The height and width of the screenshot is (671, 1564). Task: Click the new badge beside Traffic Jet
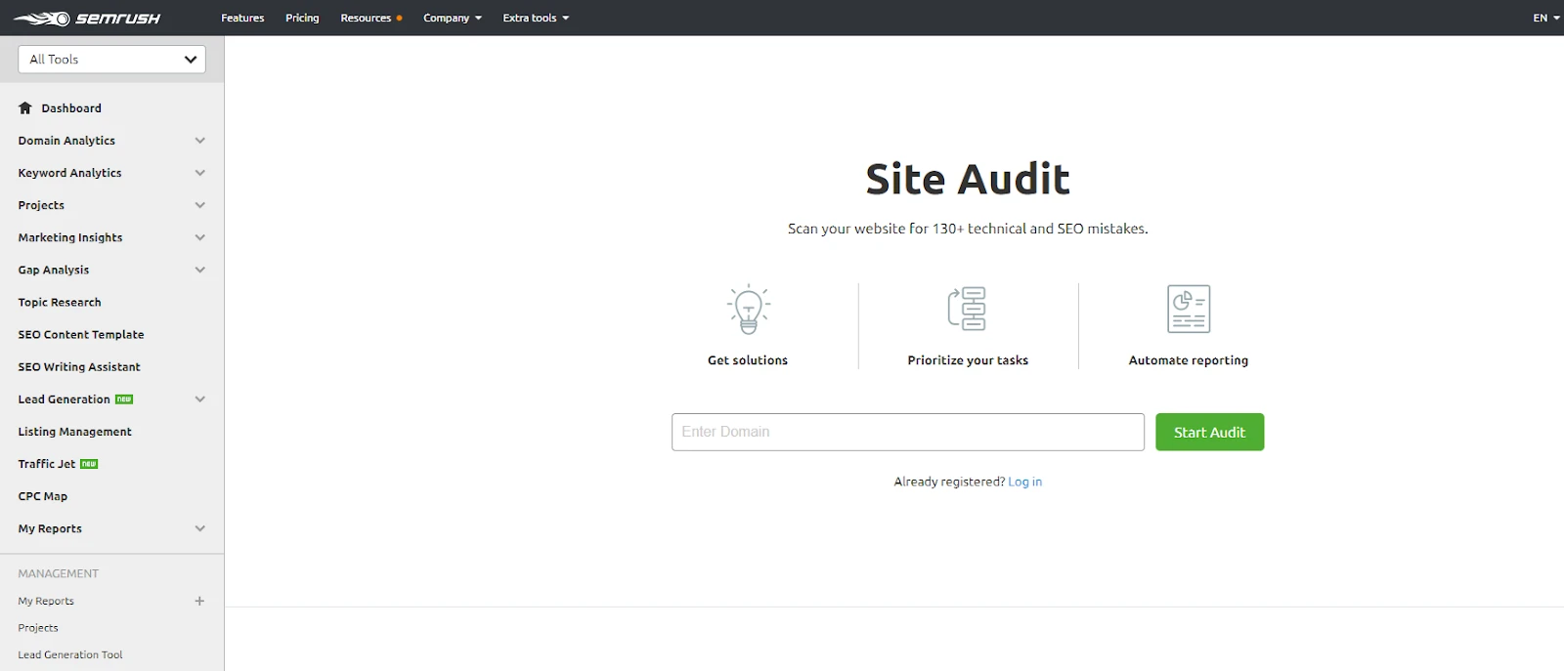point(89,464)
